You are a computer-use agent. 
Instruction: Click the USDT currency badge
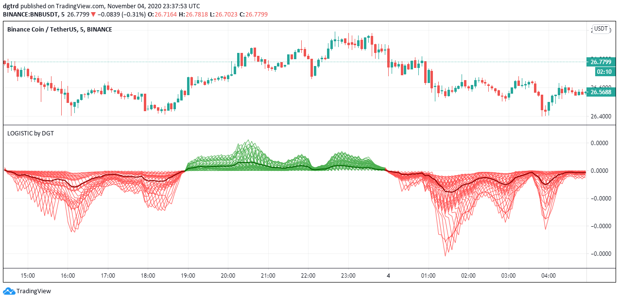pyautogui.click(x=601, y=29)
